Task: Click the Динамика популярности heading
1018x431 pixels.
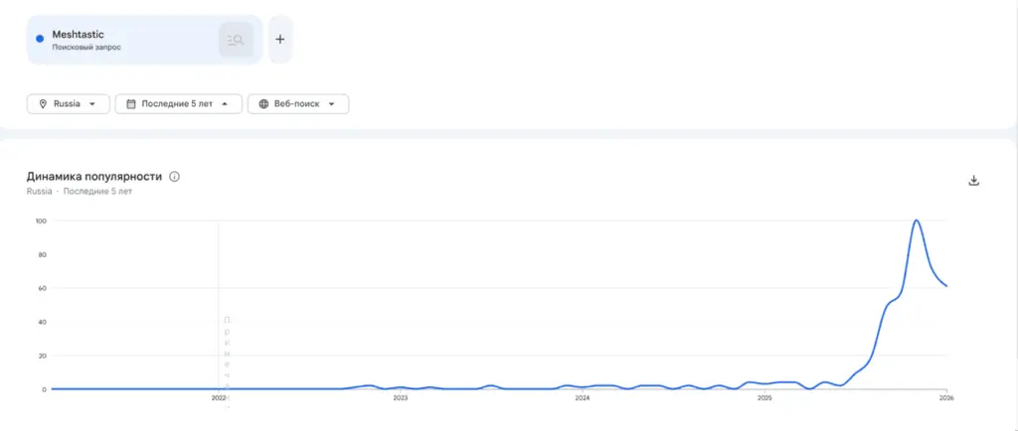Action: [93, 177]
